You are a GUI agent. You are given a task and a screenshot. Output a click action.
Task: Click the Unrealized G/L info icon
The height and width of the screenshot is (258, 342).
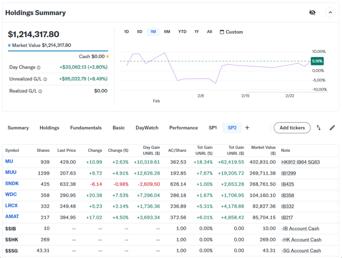pyautogui.click(x=45, y=79)
